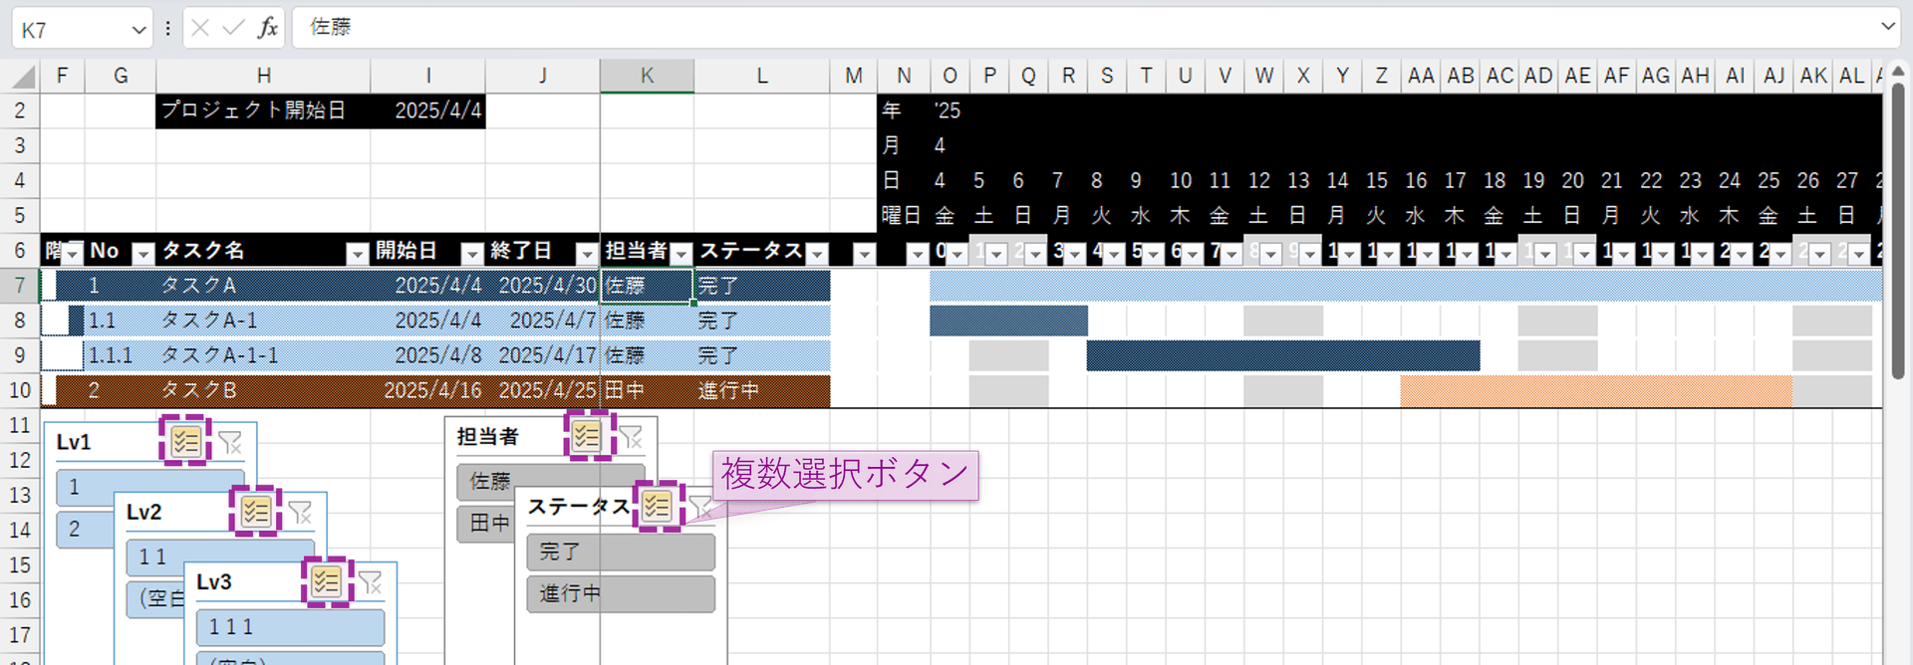This screenshot has width=1913, height=665.
Task: Select item 1 in Lv1 slicer
Action: coord(150,488)
